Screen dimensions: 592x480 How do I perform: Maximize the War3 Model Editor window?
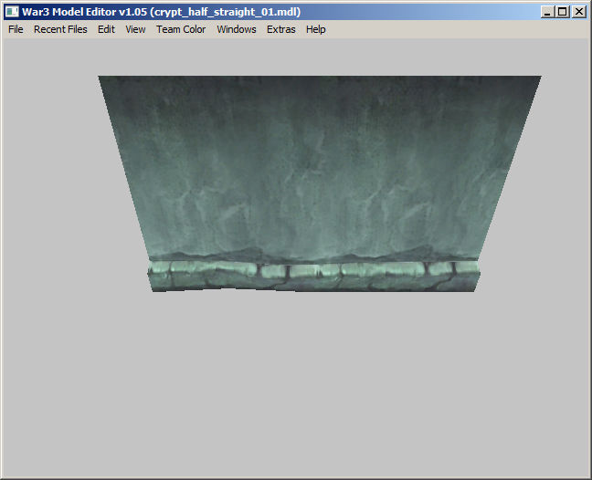(x=562, y=12)
